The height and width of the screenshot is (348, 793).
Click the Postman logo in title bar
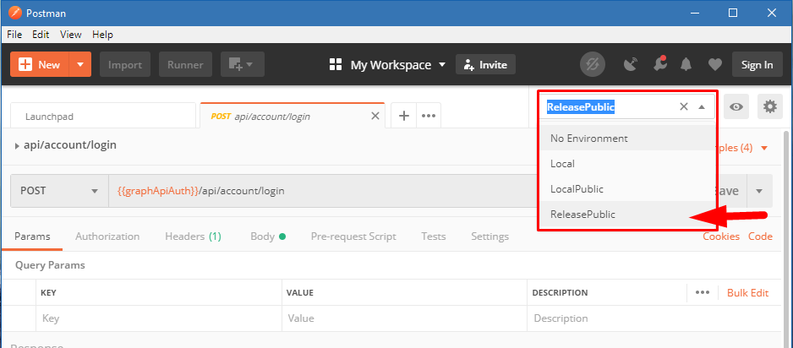(x=15, y=13)
